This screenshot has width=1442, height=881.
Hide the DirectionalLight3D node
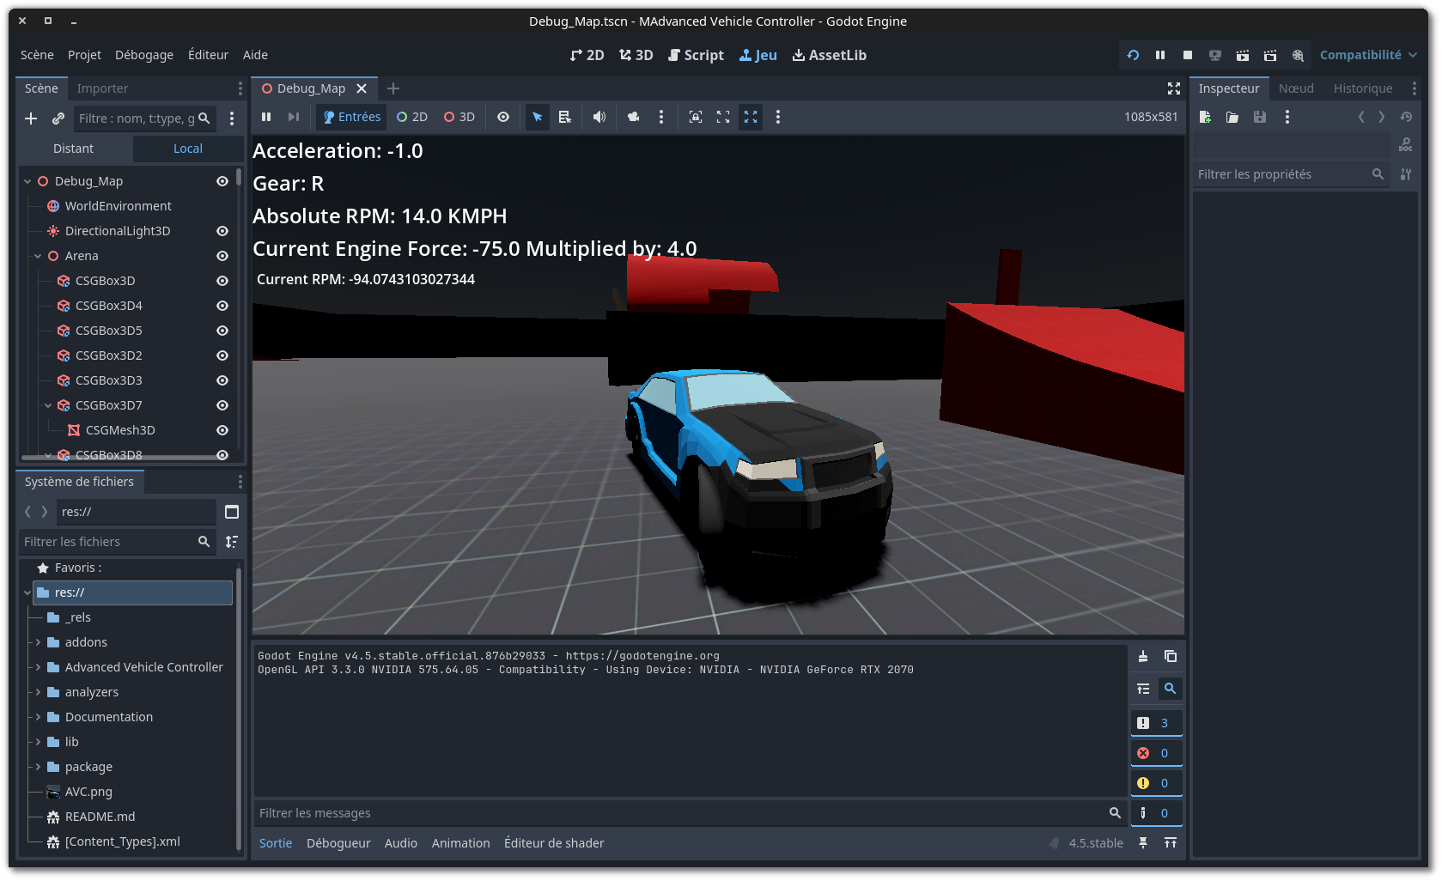point(222,231)
